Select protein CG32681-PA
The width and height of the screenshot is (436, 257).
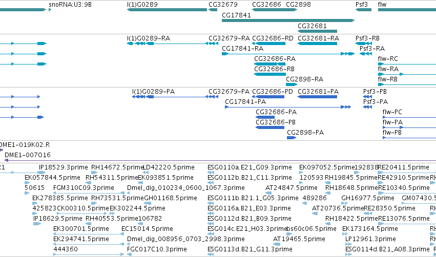pos(318,92)
